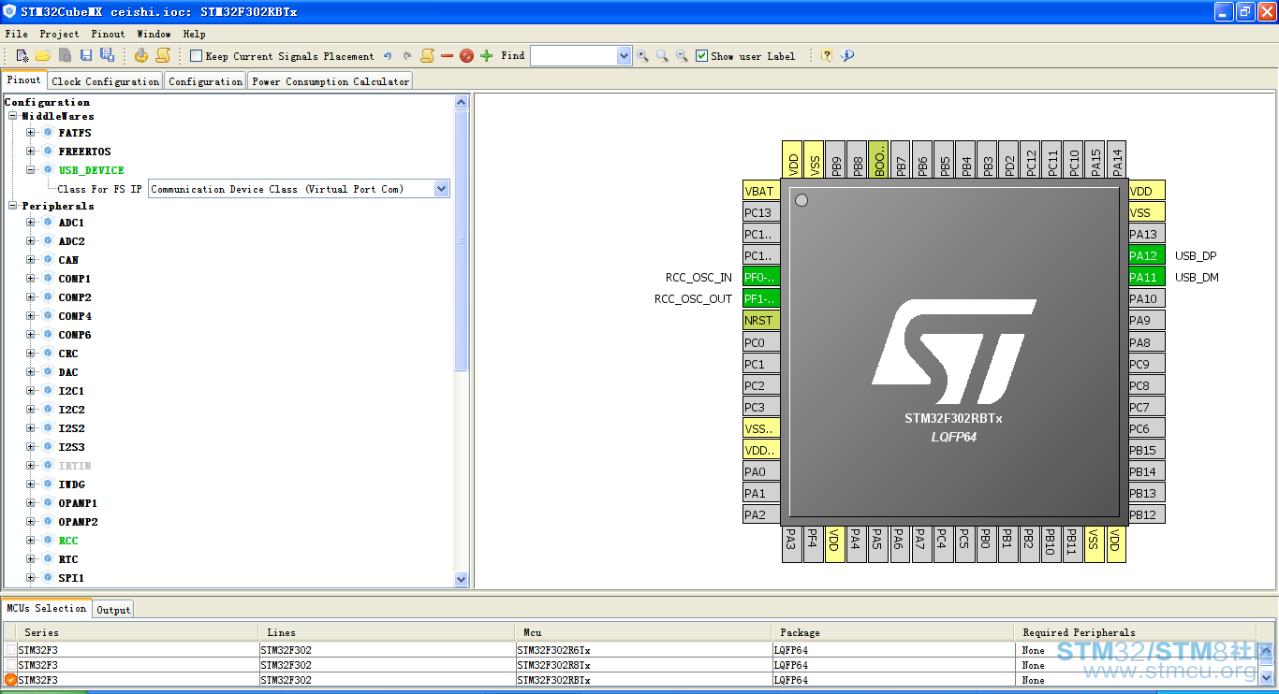Image resolution: width=1279 pixels, height=694 pixels.
Task: Select the STM32F302R6Tx row radio marker
Action: 10,650
